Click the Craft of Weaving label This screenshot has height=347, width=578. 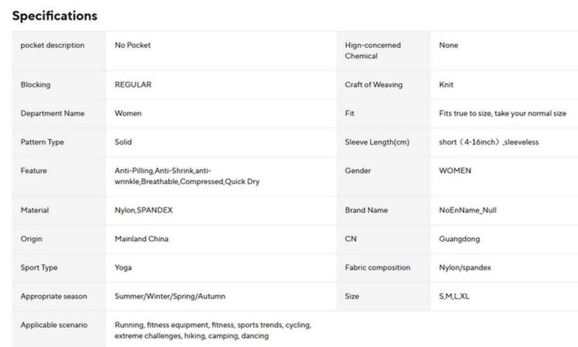click(373, 84)
